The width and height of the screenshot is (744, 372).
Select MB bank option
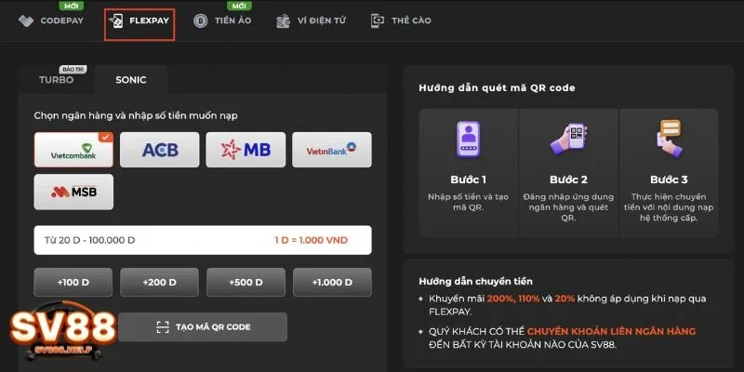point(246,150)
